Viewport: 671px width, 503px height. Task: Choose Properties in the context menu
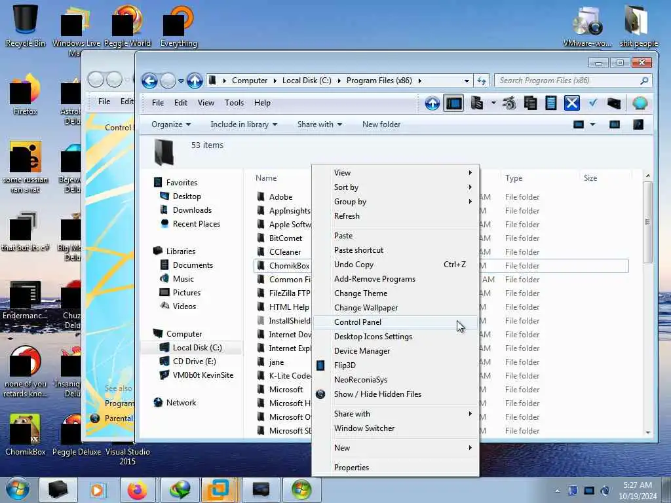point(396,468)
